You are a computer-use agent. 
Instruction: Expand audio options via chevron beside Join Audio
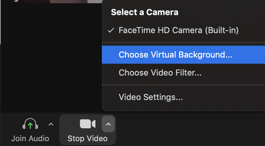(x=51, y=124)
